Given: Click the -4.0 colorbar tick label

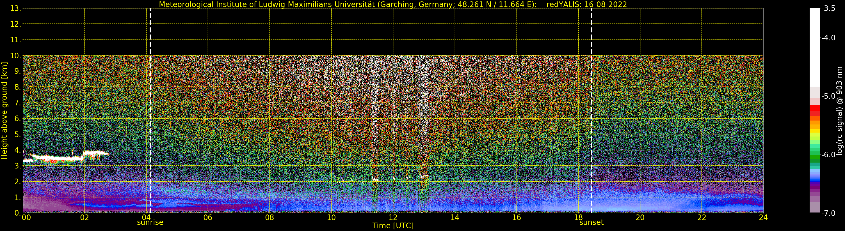Looking at the screenshot, I should pyautogui.click(x=829, y=38).
